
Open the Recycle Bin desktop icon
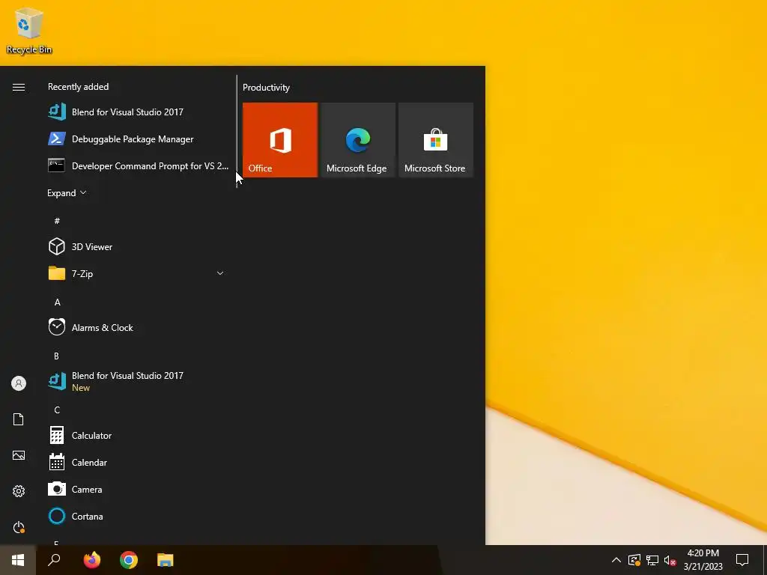(29, 31)
